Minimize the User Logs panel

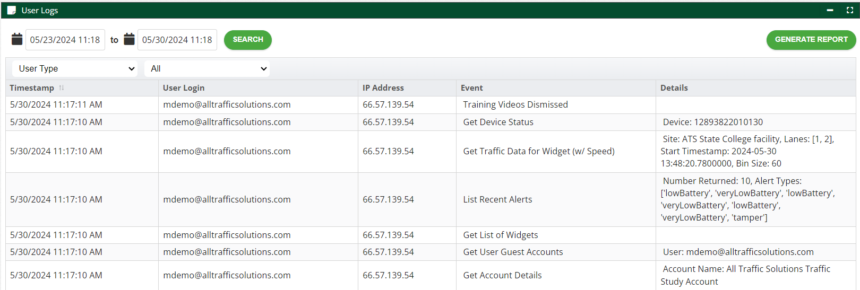click(830, 10)
